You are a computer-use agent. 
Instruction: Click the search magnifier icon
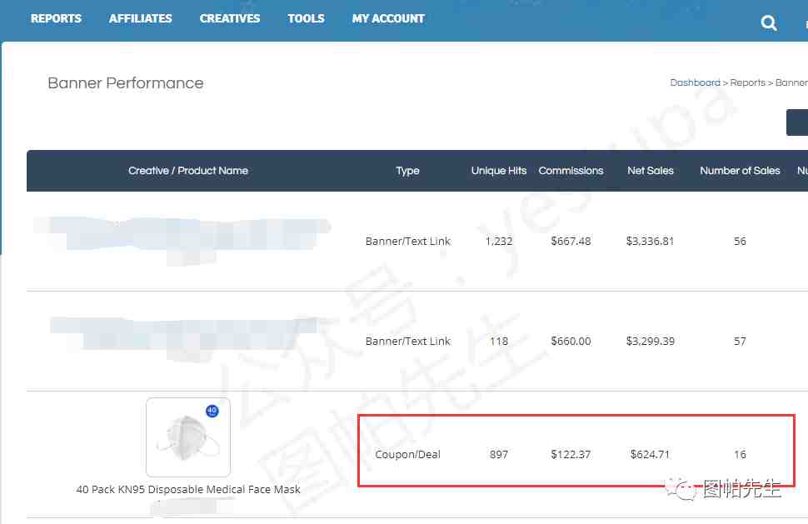[x=769, y=23]
